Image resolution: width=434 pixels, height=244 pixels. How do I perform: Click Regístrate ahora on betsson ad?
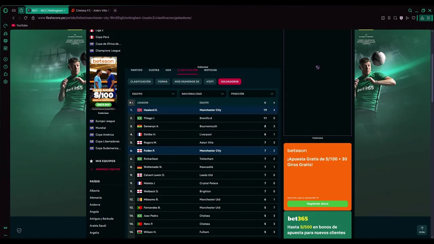click(x=317, y=204)
